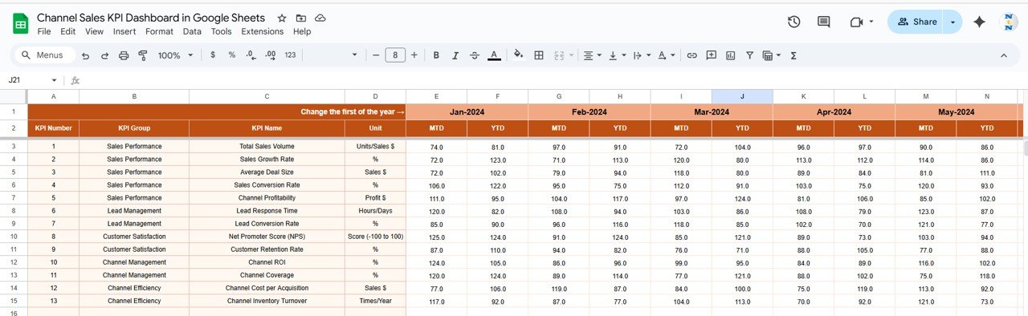Open the Help menu

tap(302, 31)
